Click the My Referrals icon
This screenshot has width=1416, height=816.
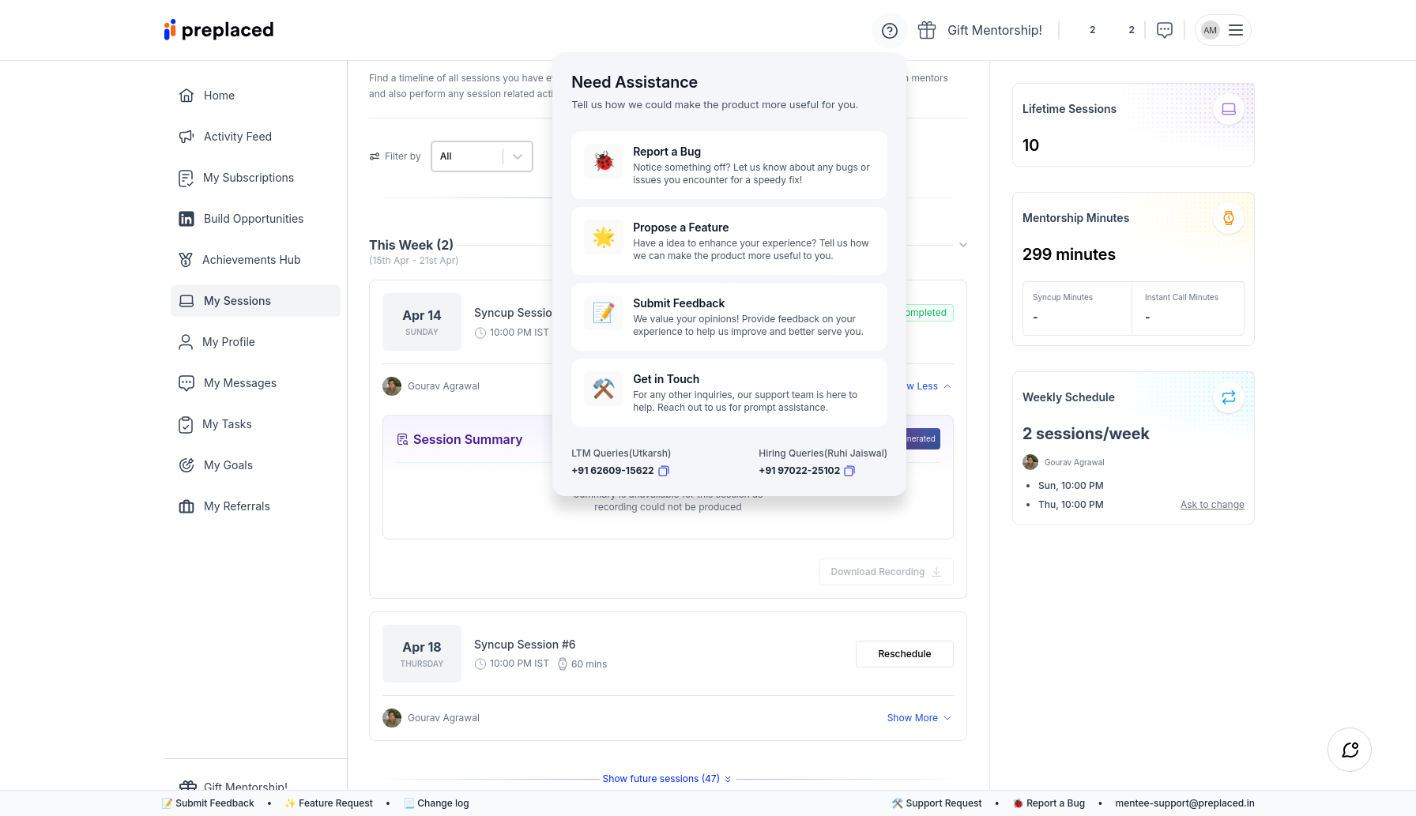coord(186,506)
